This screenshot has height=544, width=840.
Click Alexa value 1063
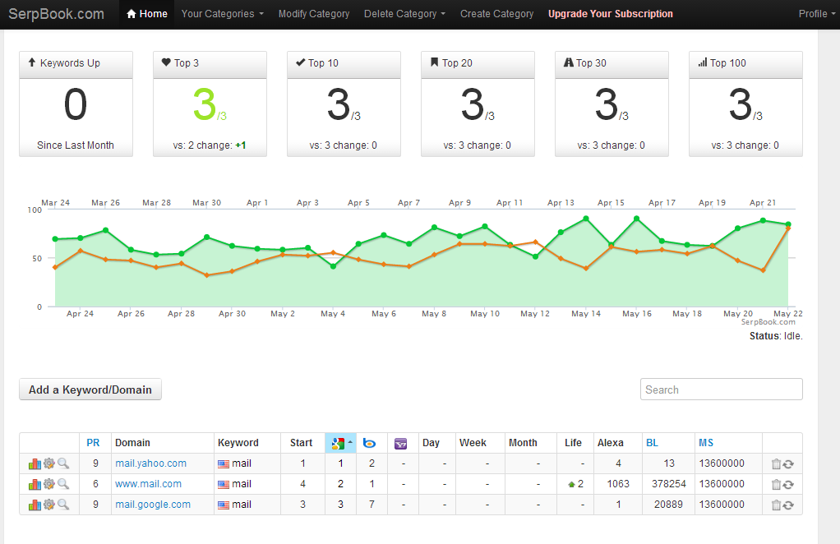click(618, 484)
